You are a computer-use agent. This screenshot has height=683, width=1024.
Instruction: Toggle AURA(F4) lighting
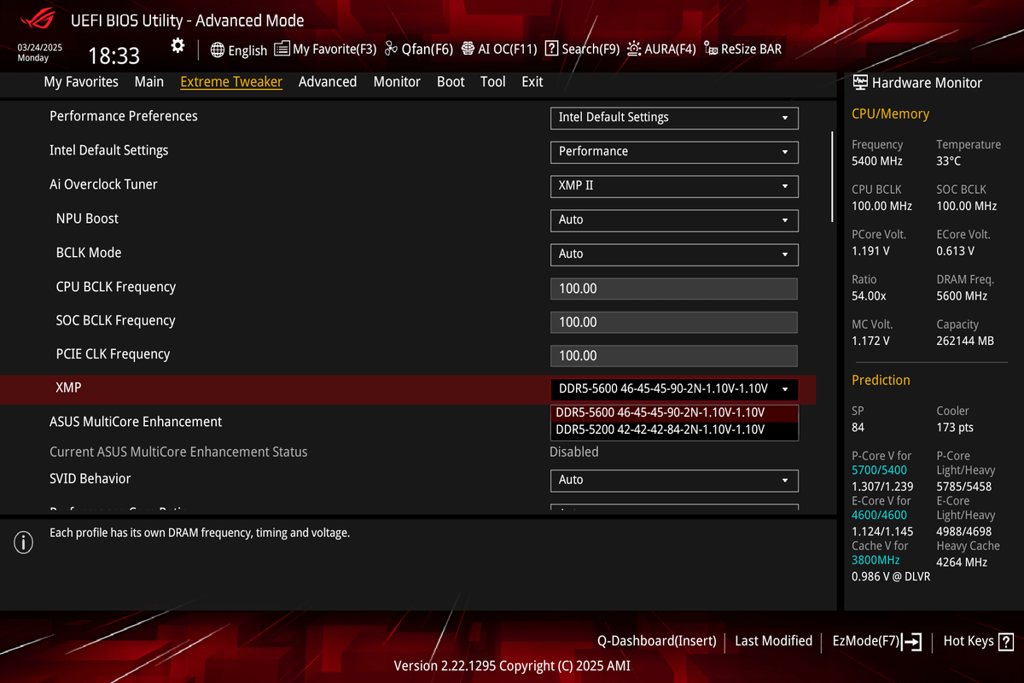(661, 49)
